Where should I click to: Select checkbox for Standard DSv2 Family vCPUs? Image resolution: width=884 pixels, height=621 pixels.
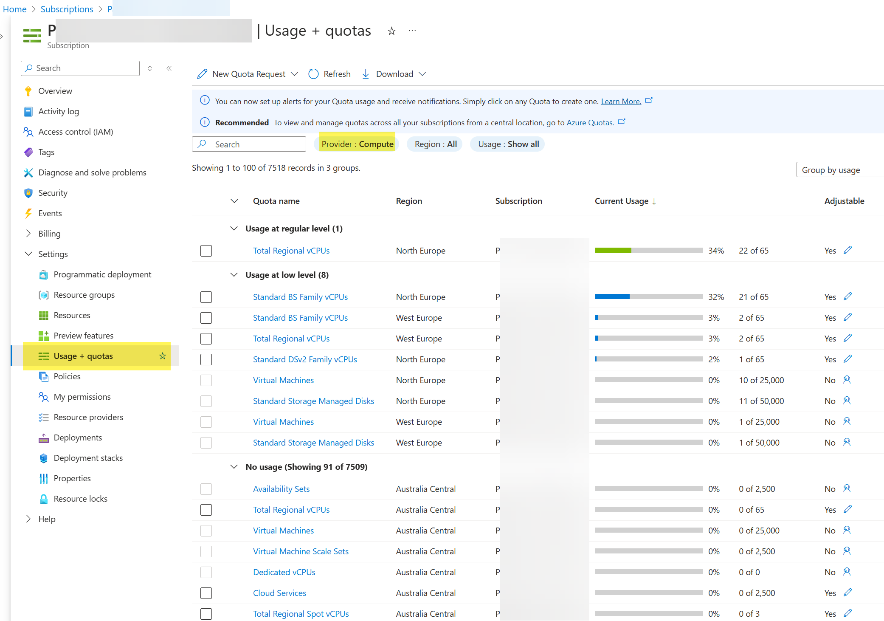tap(206, 359)
